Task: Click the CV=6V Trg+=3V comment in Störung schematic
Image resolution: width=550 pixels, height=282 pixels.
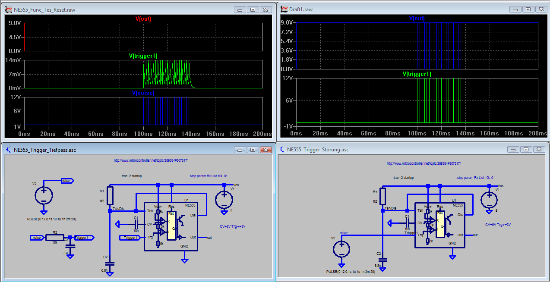Action: pyautogui.click(x=498, y=225)
